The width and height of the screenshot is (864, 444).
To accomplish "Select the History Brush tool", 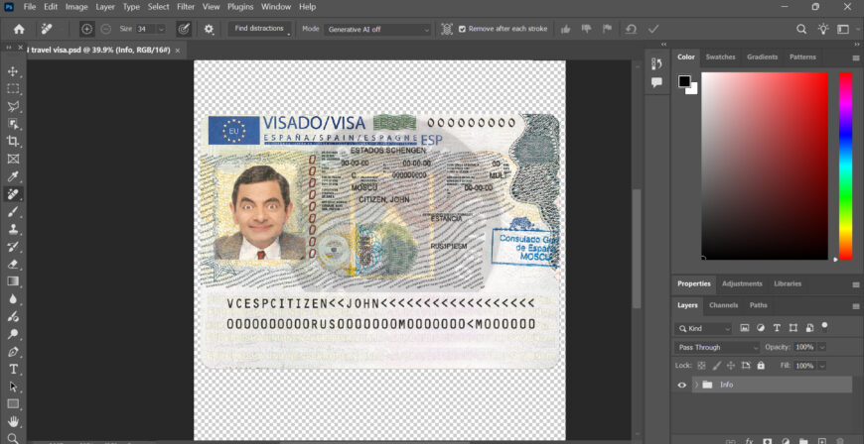I will click(x=13, y=247).
